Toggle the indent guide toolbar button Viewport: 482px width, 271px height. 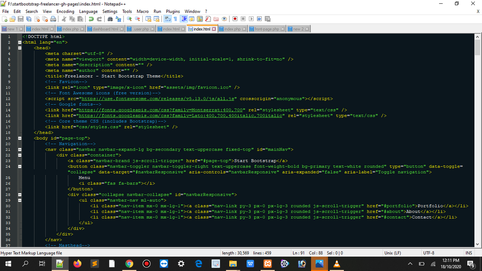coord(184,19)
